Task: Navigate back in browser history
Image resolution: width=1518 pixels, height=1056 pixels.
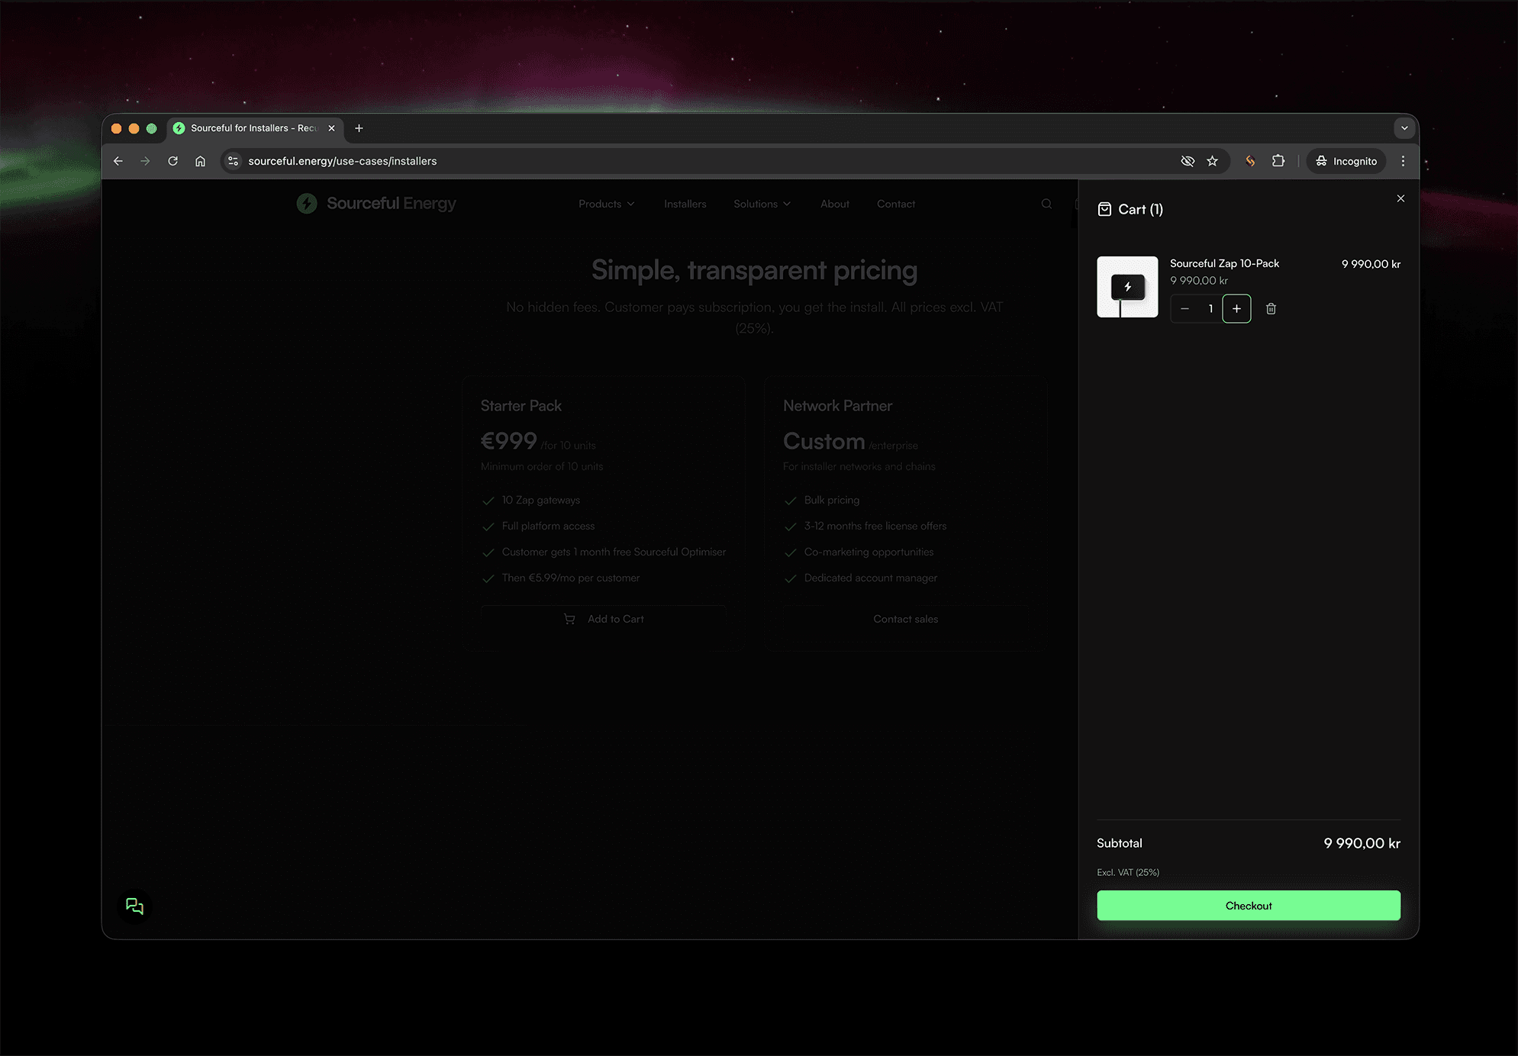Action: (118, 161)
